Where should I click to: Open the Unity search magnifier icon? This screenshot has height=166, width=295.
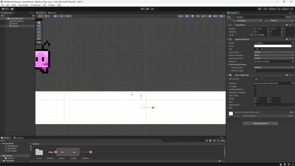tap(265, 9)
